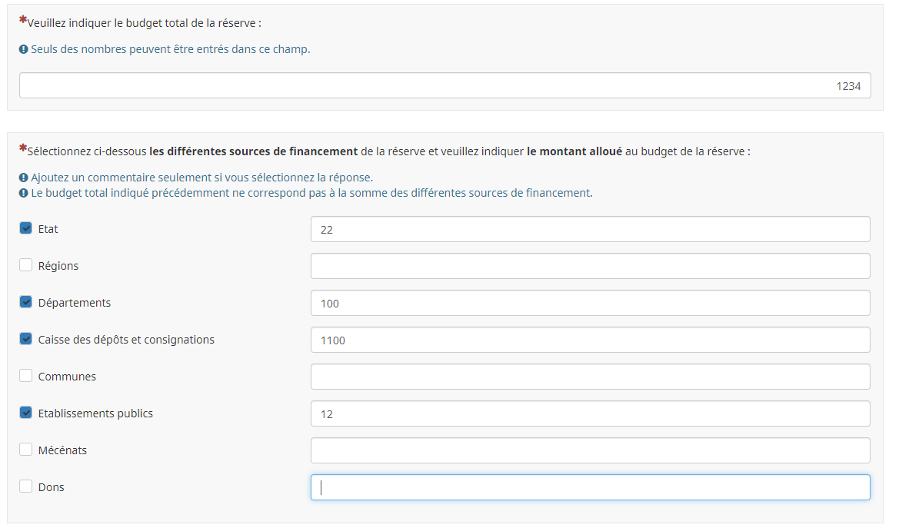The width and height of the screenshot is (899, 528).
Task: Check the Mécénats checkbox
Action: pyautogui.click(x=26, y=450)
